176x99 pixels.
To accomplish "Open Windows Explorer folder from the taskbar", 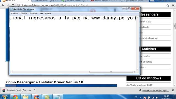I will coord(26,97).
